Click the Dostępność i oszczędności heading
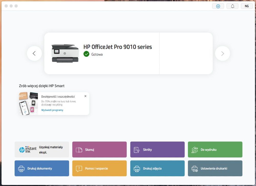The height and width of the screenshot is (186, 256). (58, 97)
